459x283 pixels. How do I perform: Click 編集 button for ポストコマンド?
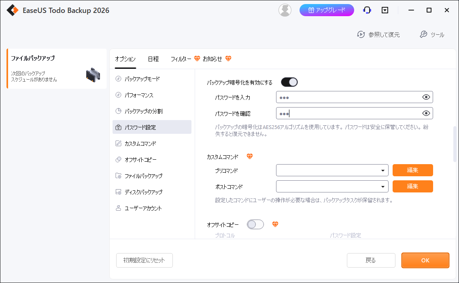click(x=412, y=186)
